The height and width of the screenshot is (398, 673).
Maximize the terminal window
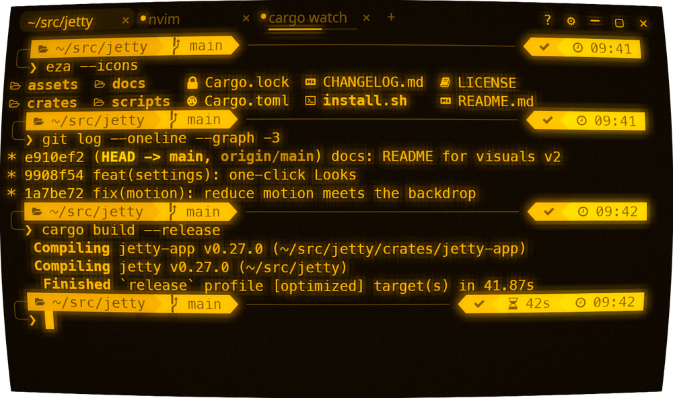(619, 22)
